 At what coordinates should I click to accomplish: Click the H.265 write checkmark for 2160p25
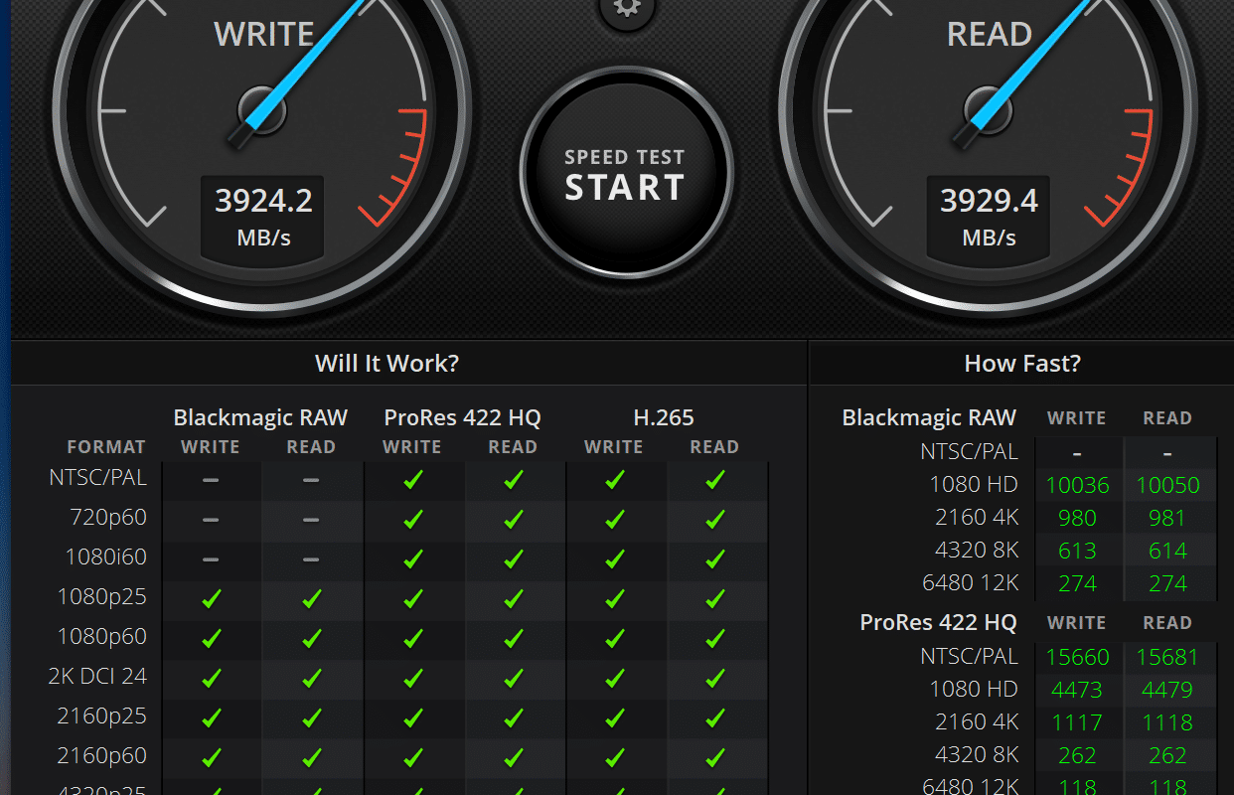[614, 717]
